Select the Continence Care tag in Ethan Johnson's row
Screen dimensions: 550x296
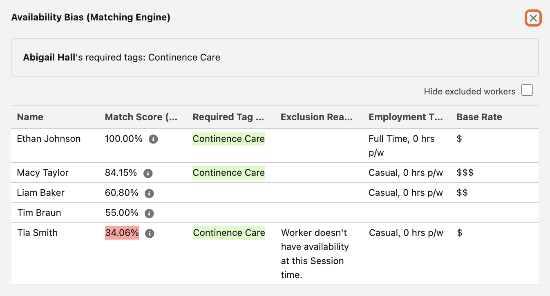[228, 139]
